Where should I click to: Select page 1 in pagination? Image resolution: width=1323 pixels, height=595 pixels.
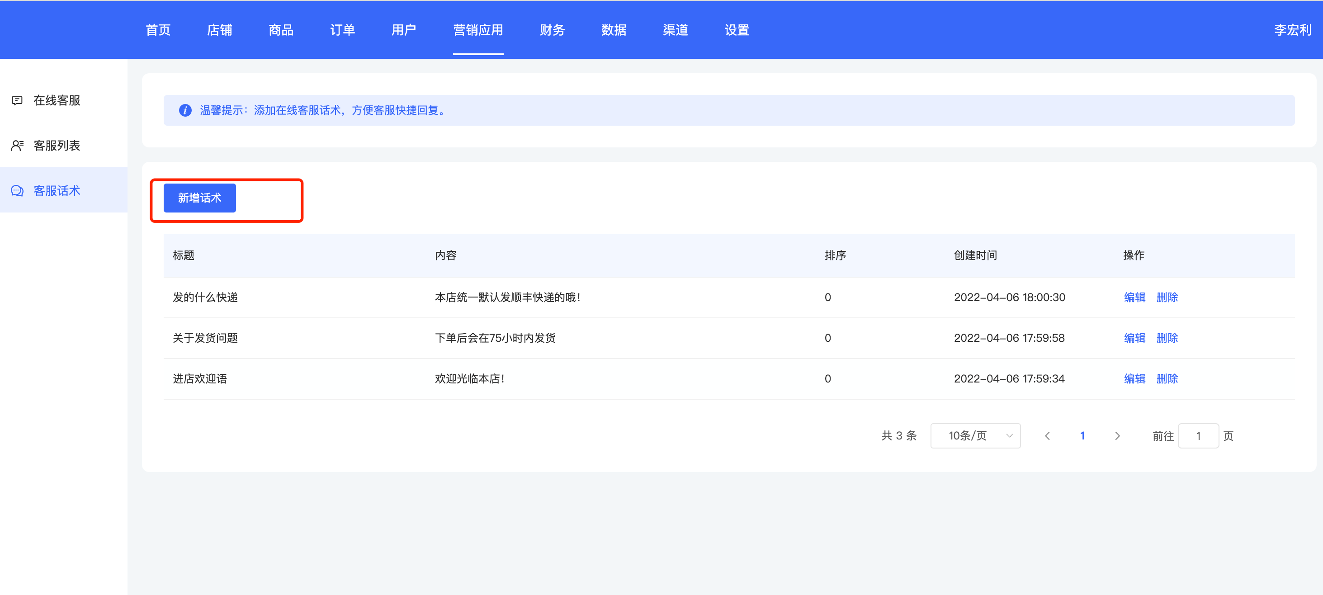point(1082,436)
